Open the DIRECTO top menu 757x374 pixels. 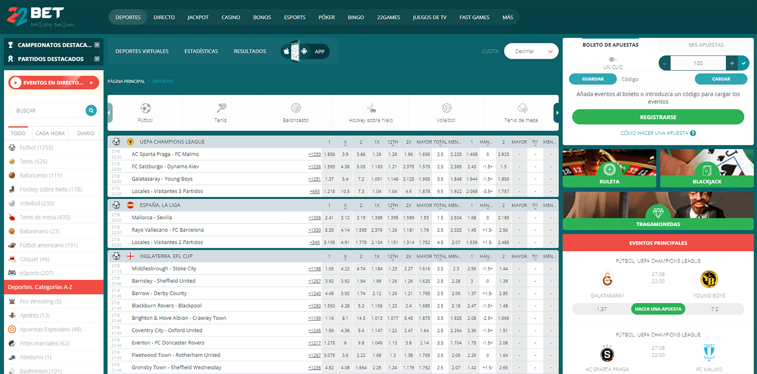pyautogui.click(x=164, y=17)
